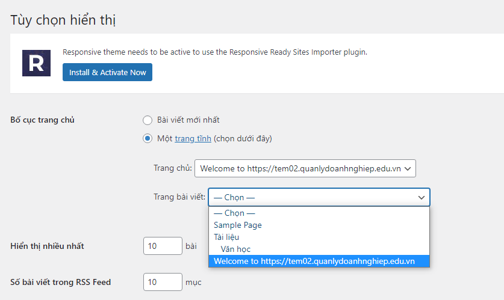
Task: Click the Responsive theme R logo
Action: point(36,63)
